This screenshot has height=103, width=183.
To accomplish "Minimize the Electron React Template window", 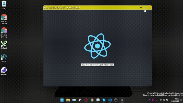I will click(x=141, y=8).
